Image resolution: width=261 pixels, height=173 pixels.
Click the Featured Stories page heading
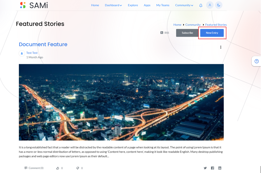(40, 24)
